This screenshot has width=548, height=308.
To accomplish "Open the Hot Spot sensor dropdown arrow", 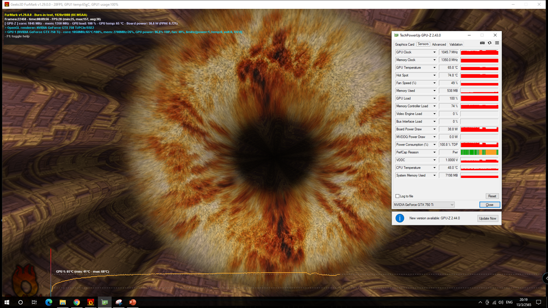I will click(434, 75).
